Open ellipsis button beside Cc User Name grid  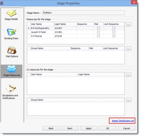pos(129,75)
